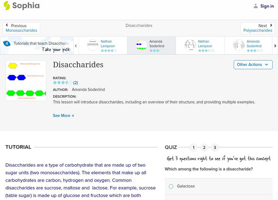Click the highlighted Amanda Soderlind tutorial thumbnail
This screenshot has width=278, height=200.
tap(141, 45)
